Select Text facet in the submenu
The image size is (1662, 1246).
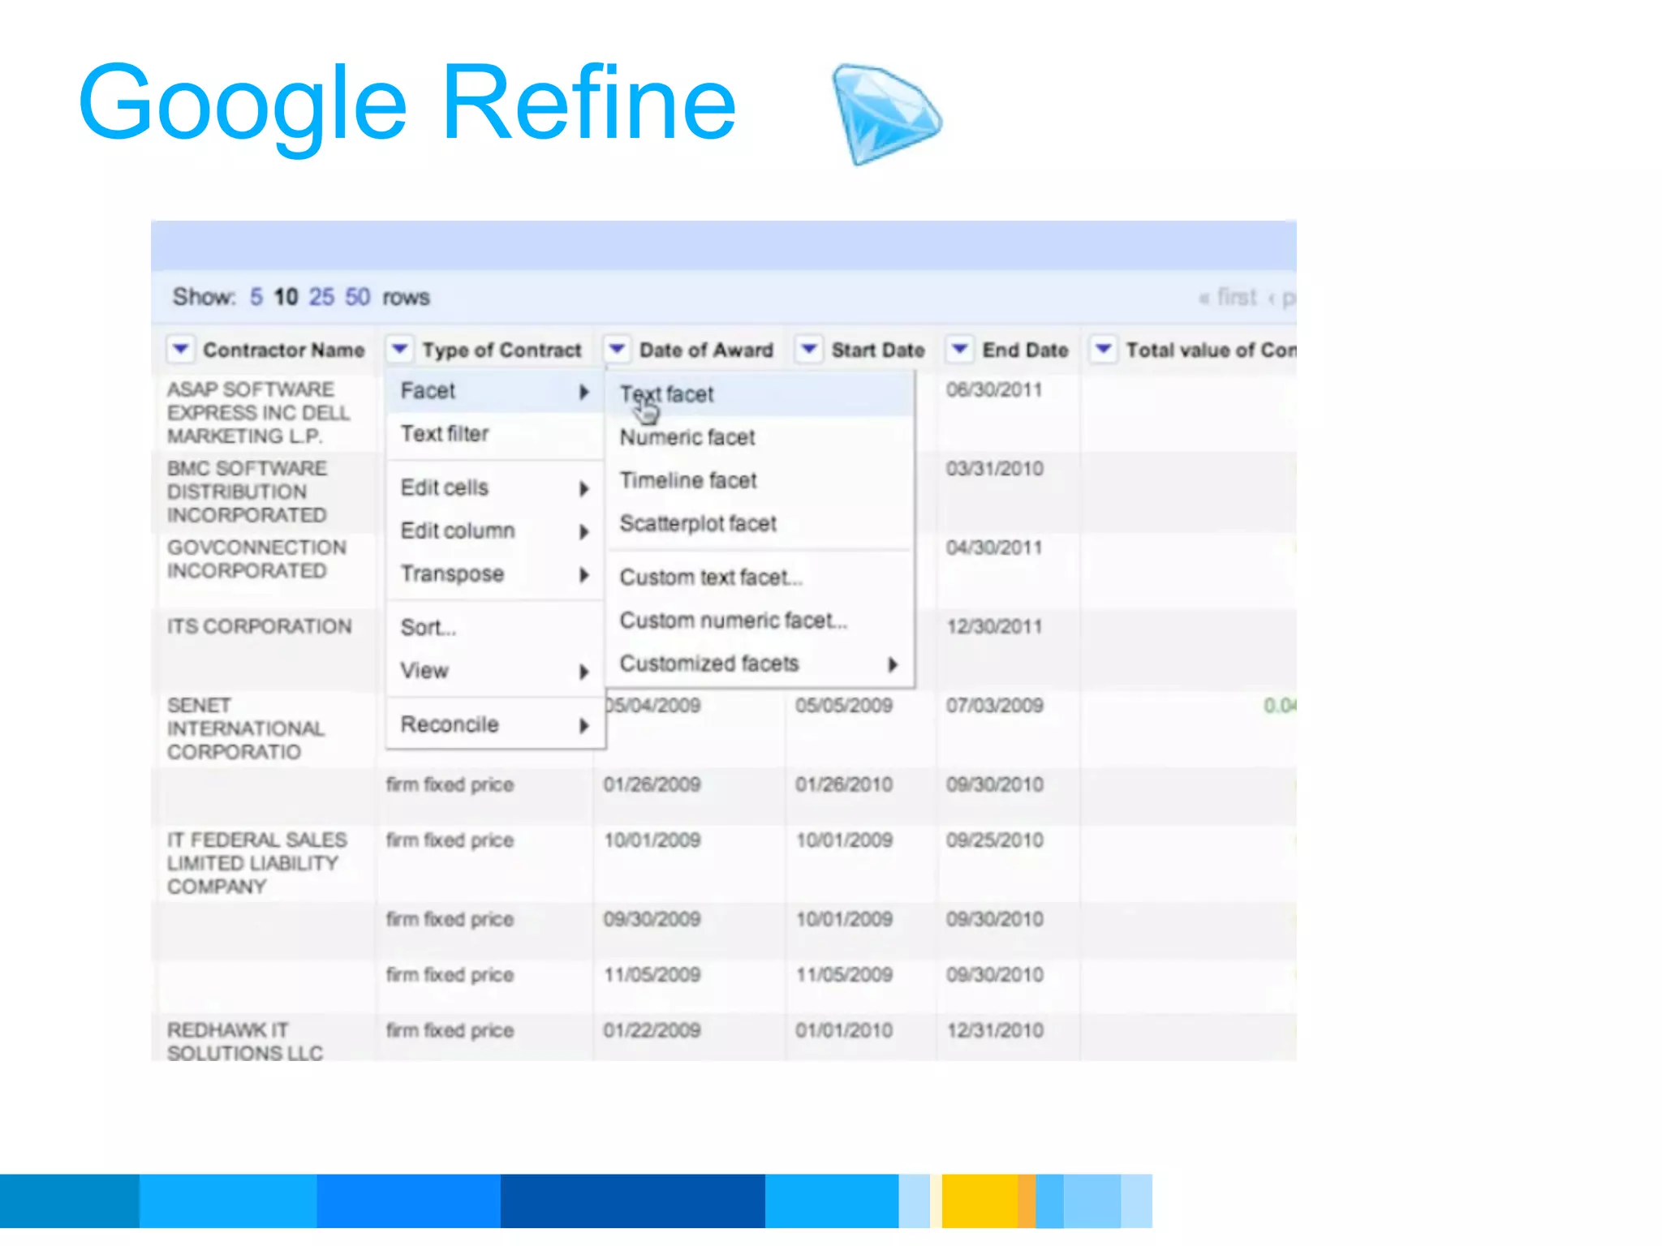coord(760,394)
